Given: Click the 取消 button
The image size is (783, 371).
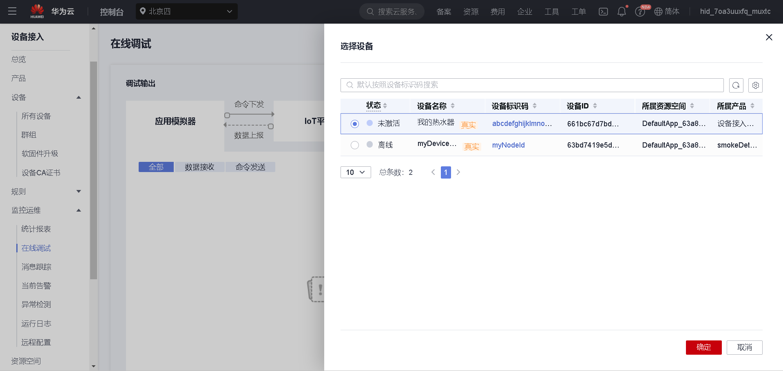Looking at the screenshot, I should (745, 347).
